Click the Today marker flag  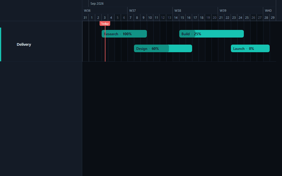click(x=105, y=23)
